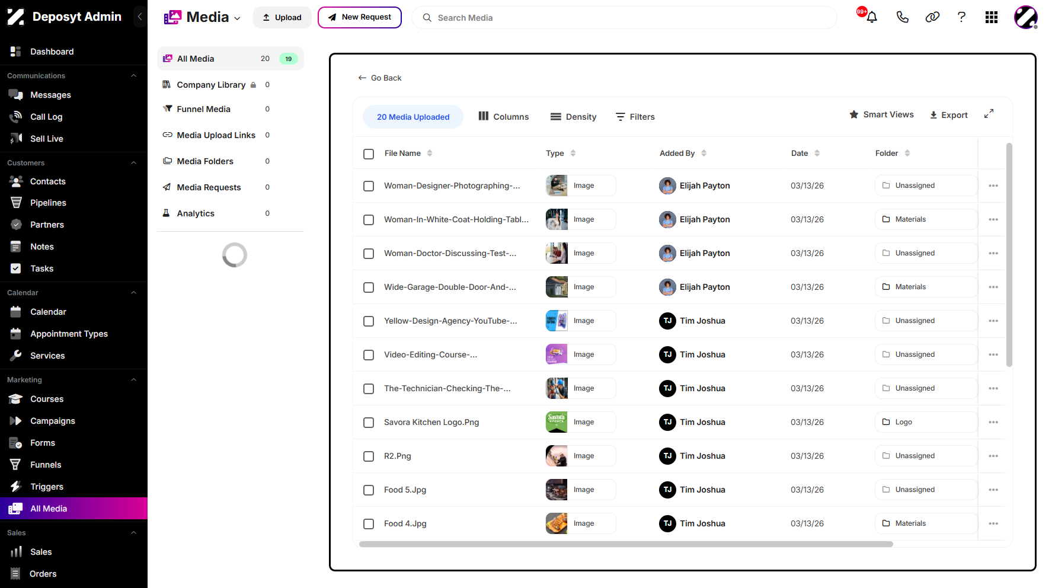Screen dimensions: 1052x588
Task: Click the phone dialer icon in header
Action: pos(902,17)
